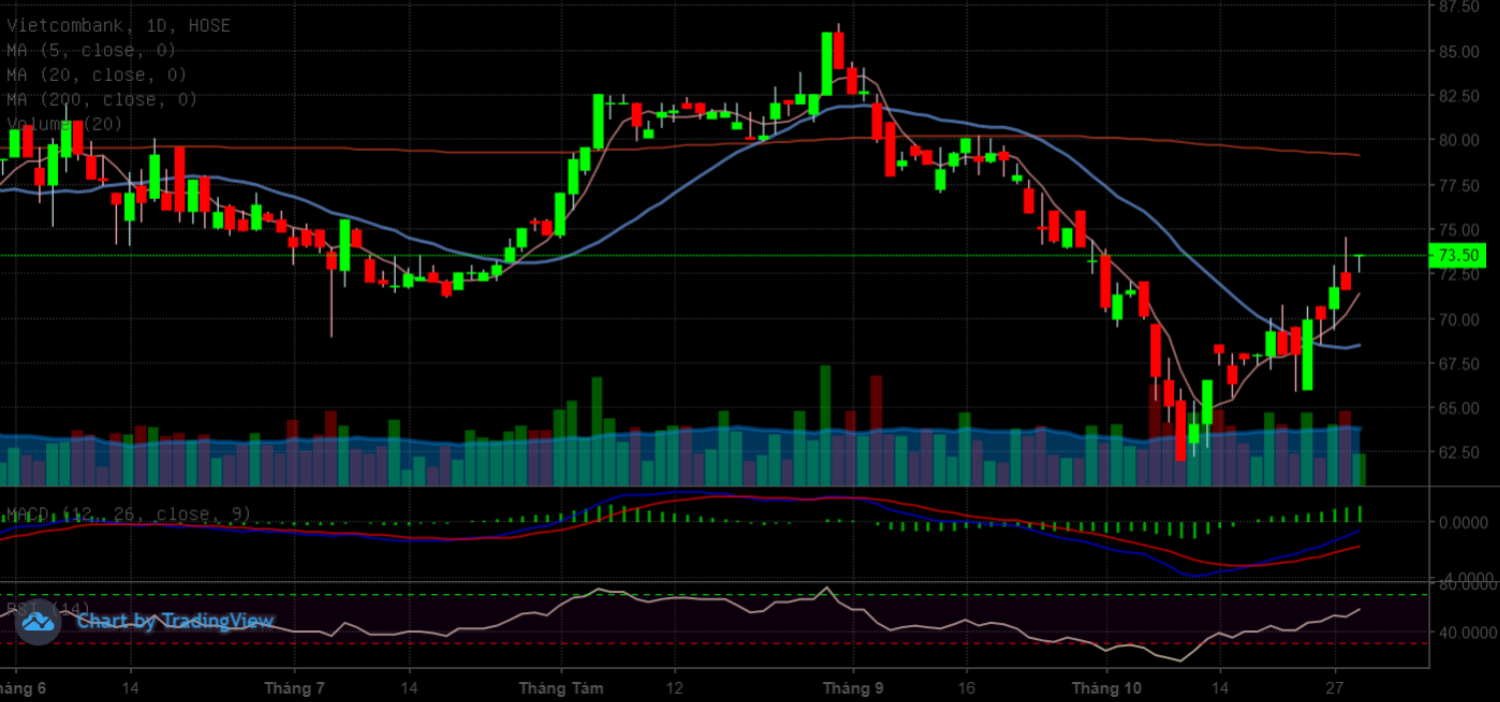Click the green 73.50 current price tag

[1458, 256]
